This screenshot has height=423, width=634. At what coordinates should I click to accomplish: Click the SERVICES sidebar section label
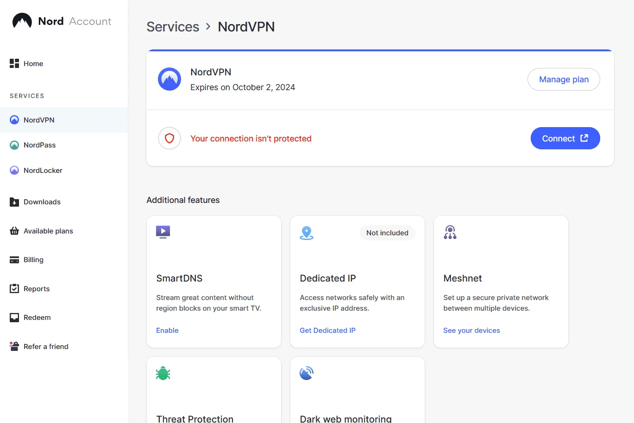point(27,96)
